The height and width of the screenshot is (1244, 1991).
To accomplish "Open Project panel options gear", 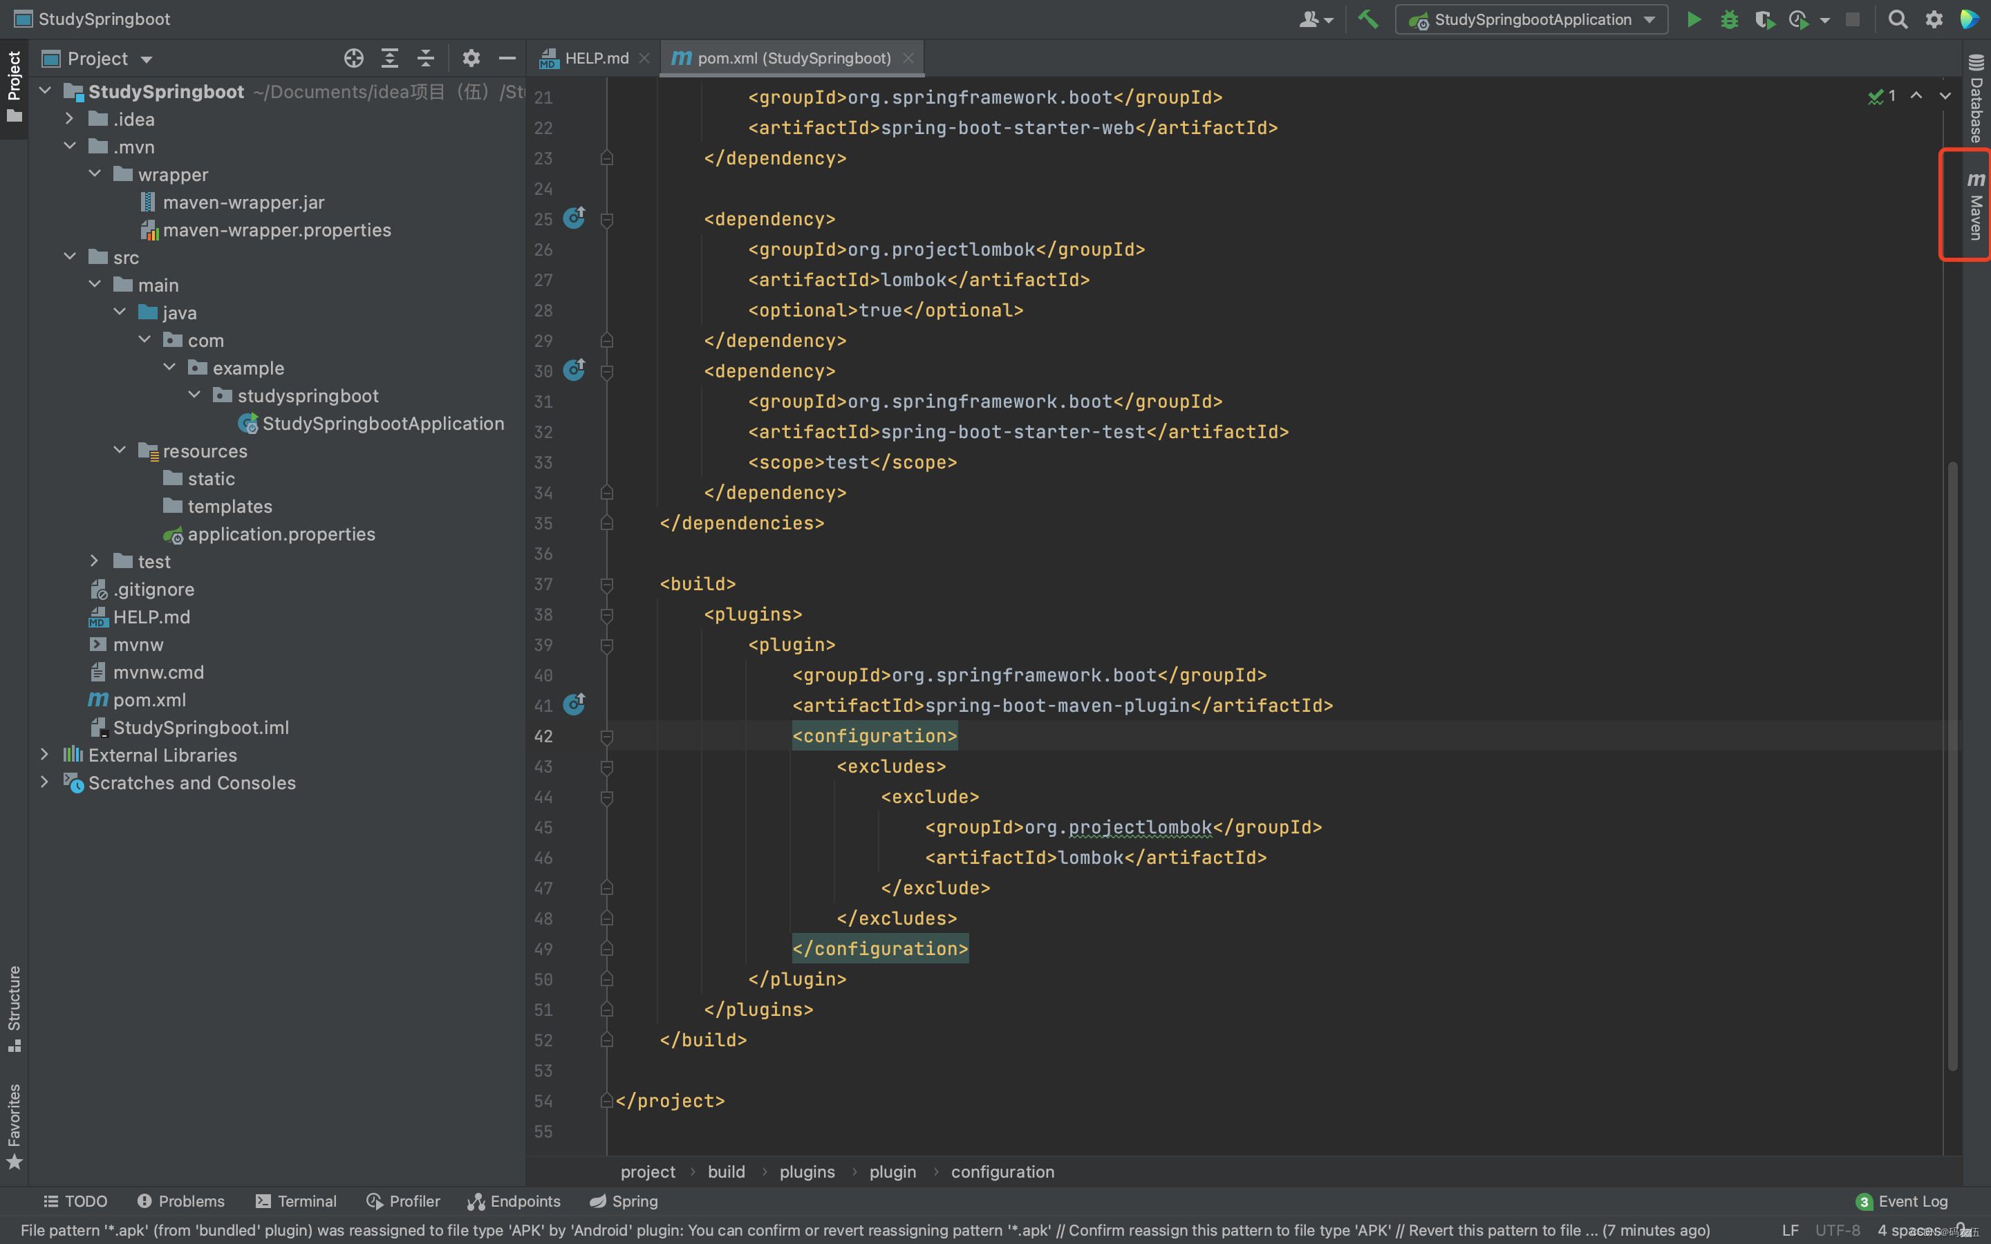I will 471,59.
